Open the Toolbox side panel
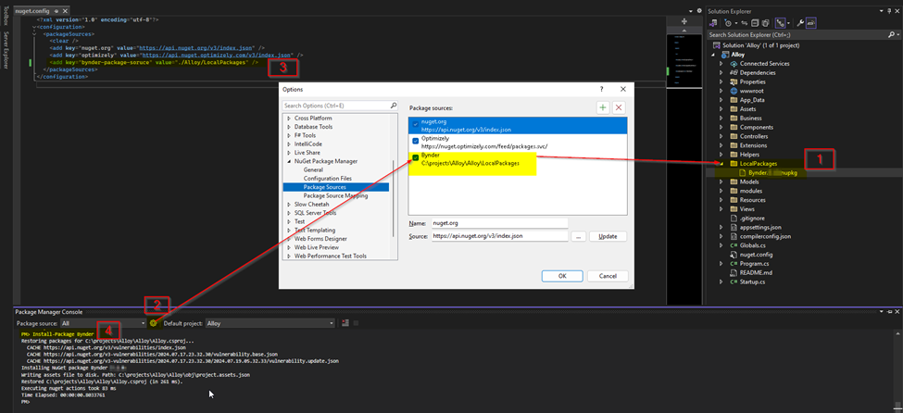This screenshot has height=413, width=903. [6, 24]
